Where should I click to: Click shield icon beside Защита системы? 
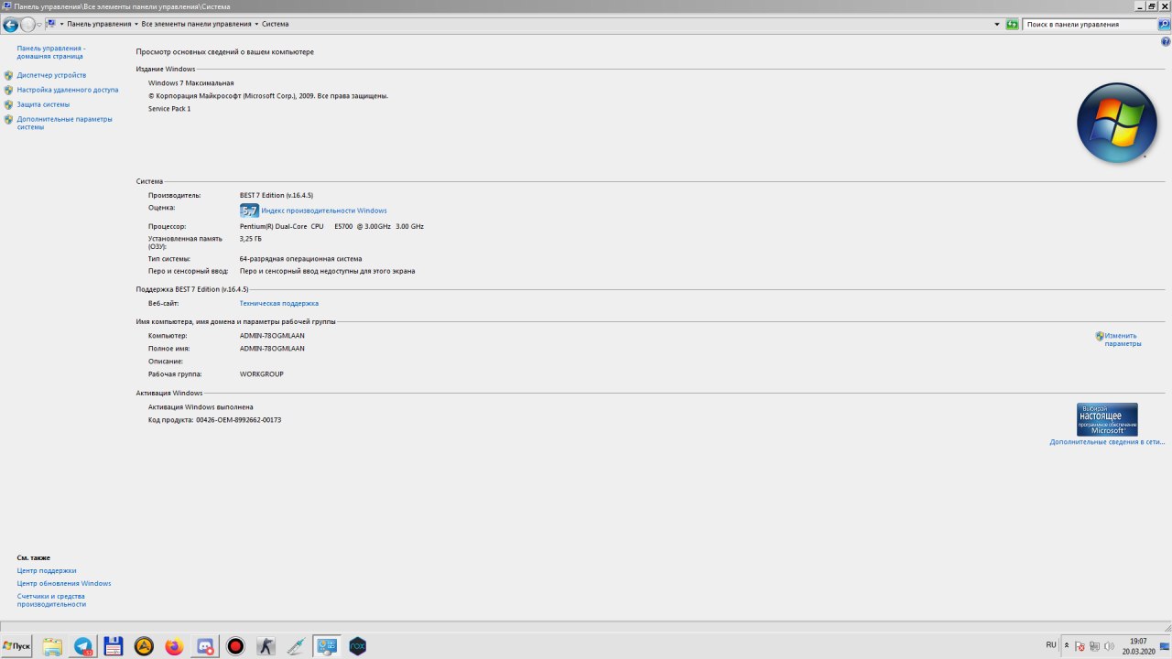click(x=8, y=104)
